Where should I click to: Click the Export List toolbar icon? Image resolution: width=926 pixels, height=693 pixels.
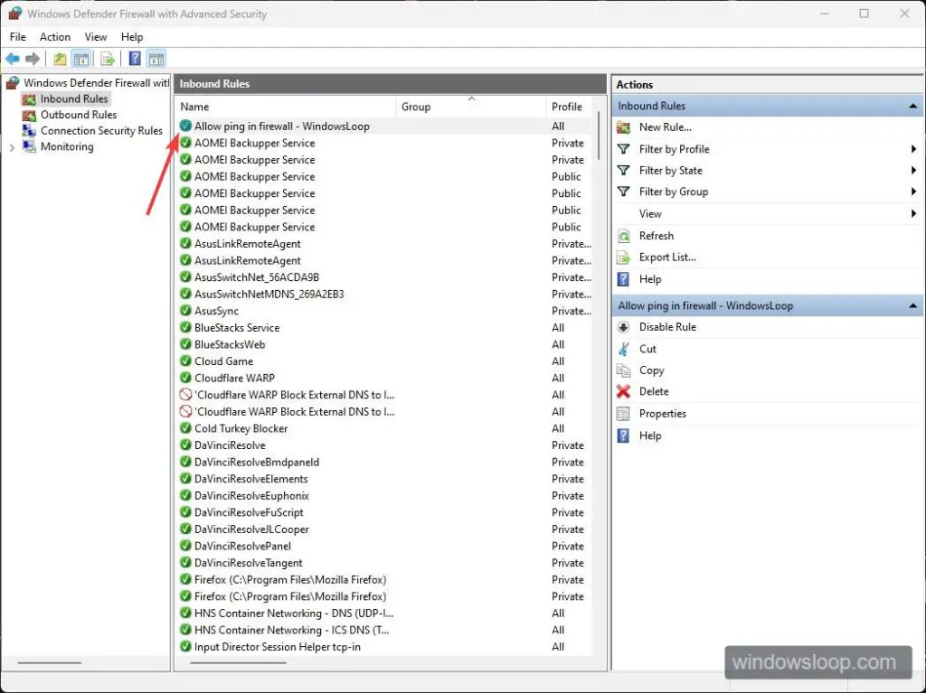point(107,58)
